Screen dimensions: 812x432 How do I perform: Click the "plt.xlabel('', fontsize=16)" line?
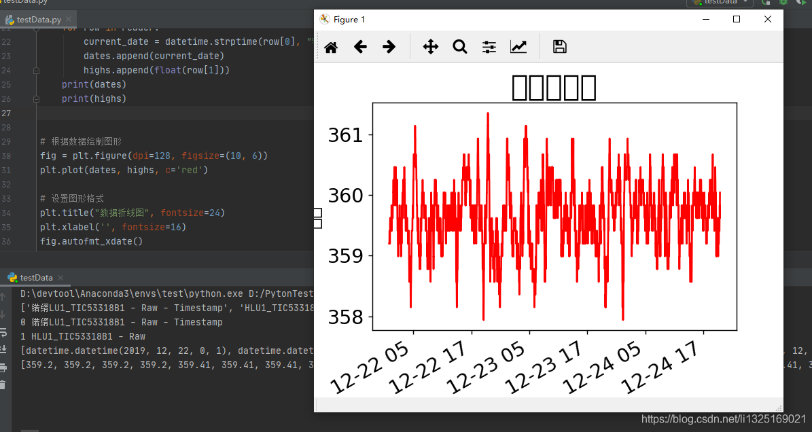point(113,227)
